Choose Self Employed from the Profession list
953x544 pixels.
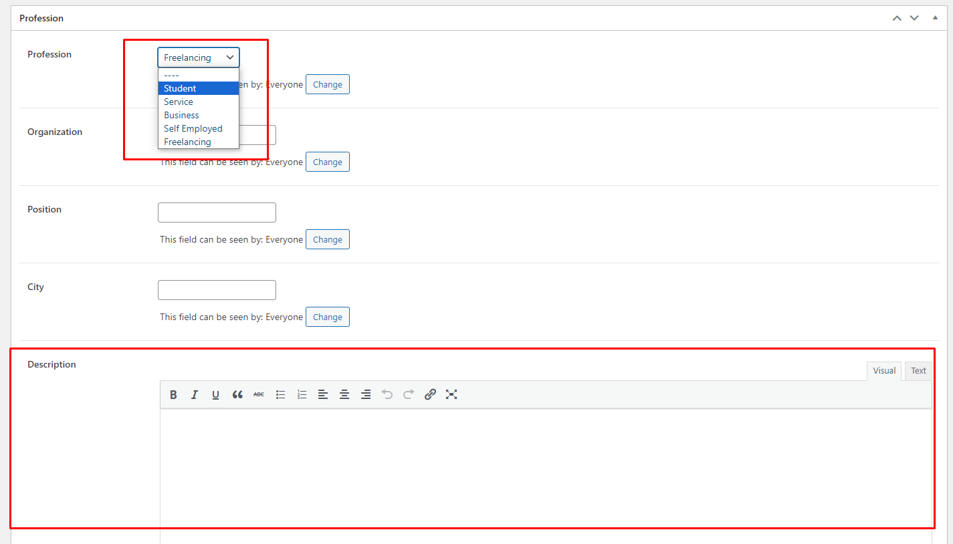click(199, 128)
